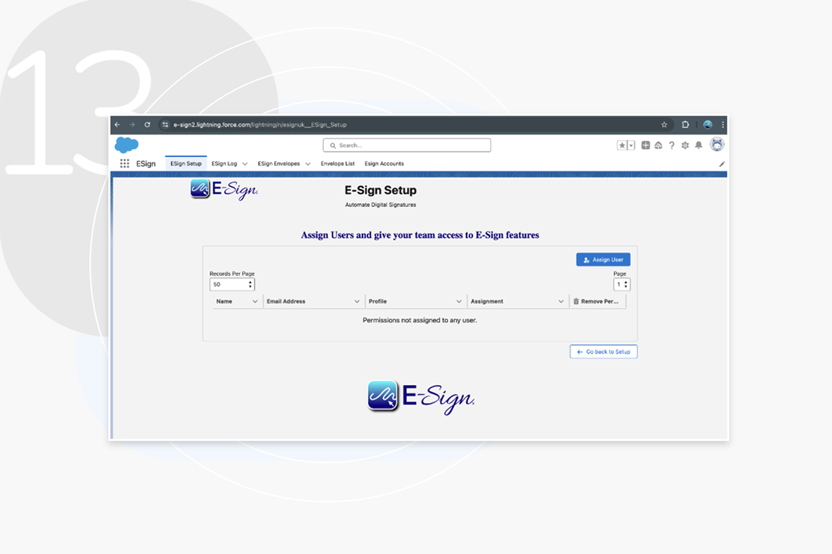Sort by Profile column header
The width and height of the screenshot is (832, 554).
pyautogui.click(x=378, y=301)
